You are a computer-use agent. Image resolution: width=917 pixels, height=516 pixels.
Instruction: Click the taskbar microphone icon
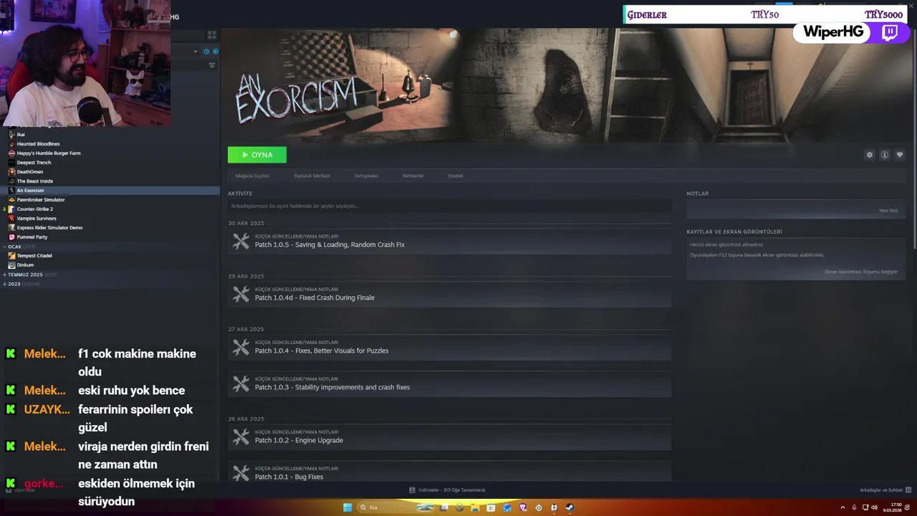854,507
